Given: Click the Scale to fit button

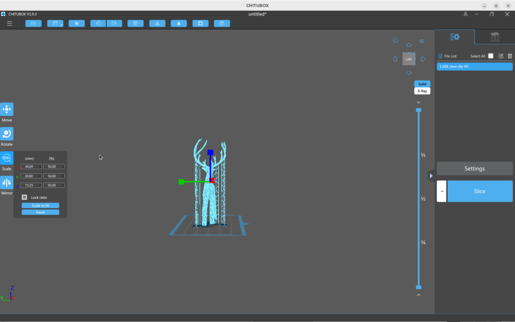Looking at the screenshot, I should pyautogui.click(x=40, y=206).
